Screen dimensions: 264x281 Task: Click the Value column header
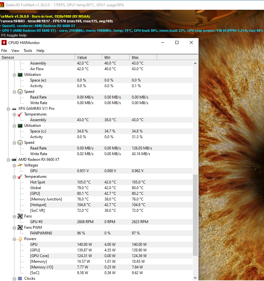coord(88,58)
